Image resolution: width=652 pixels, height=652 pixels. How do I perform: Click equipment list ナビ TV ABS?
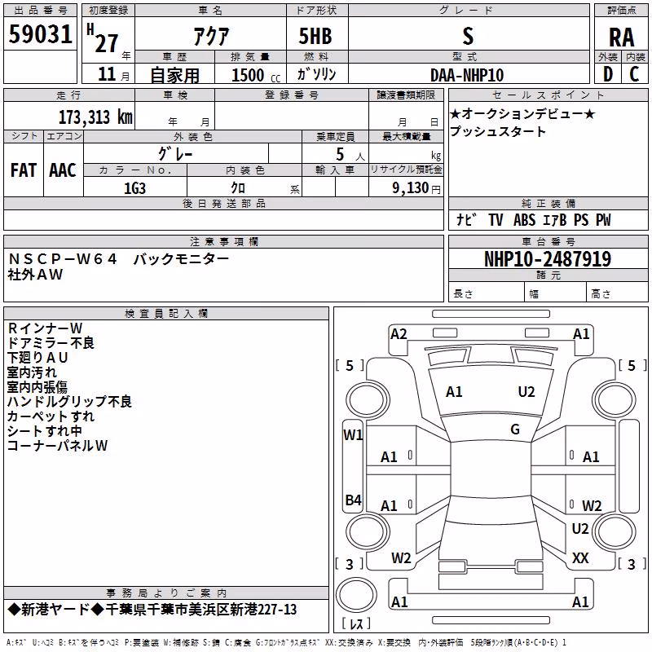(534, 219)
